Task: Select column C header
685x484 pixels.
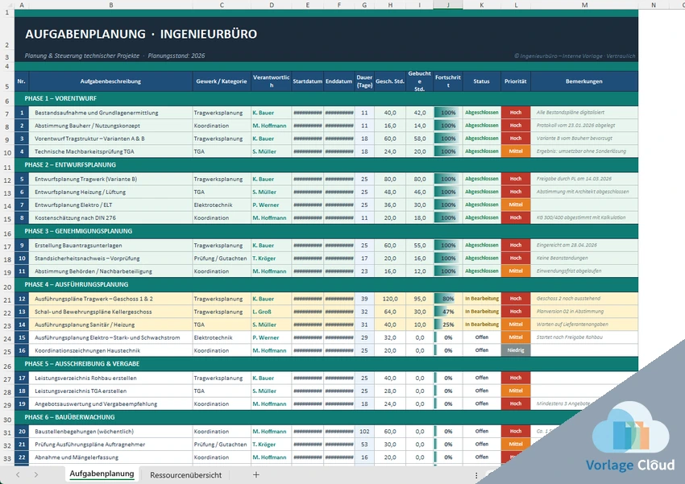Action: (x=222, y=5)
